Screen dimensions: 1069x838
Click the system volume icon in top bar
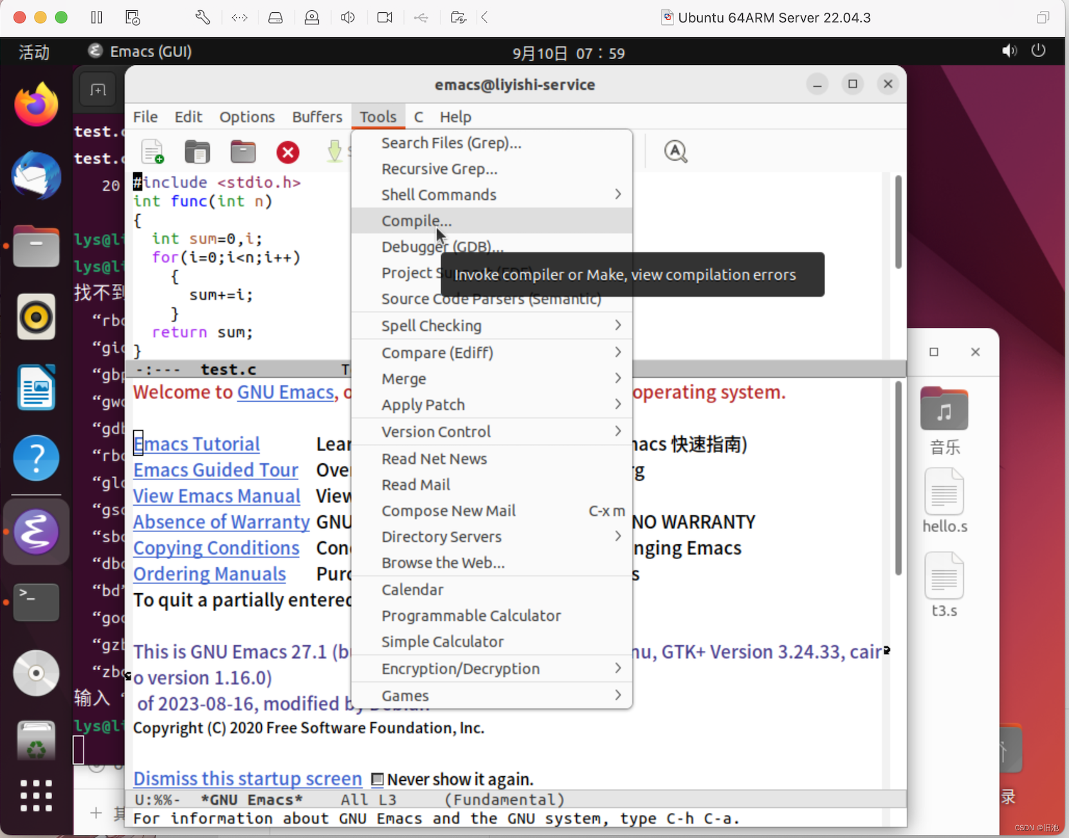pos(1009,51)
